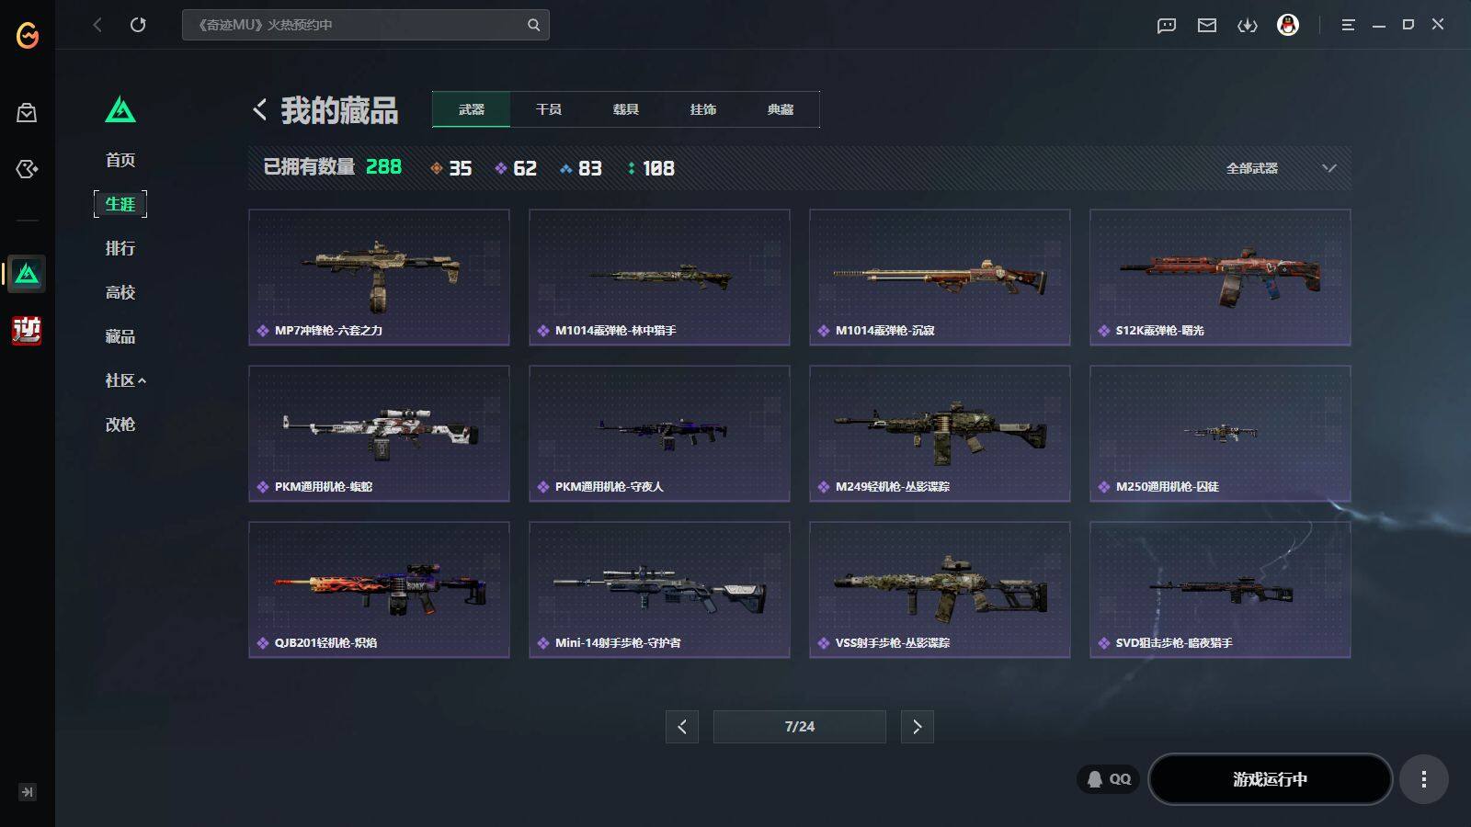
Task: Click the refresh icon in top bar
Action: click(138, 25)
